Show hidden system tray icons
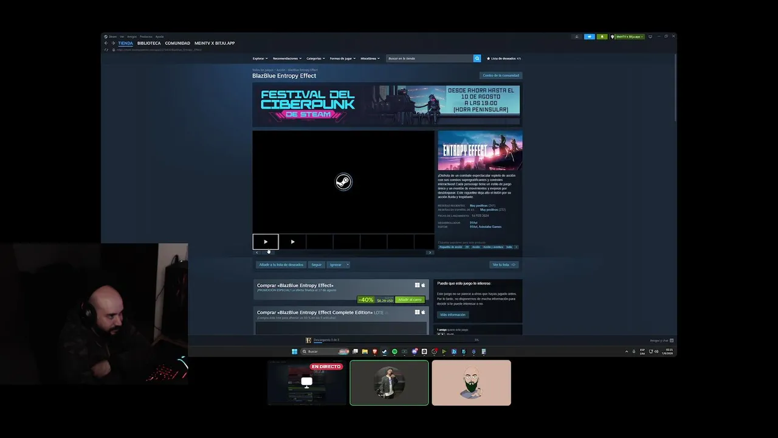The height and width of the screenshot is (438, 778). 627,352
